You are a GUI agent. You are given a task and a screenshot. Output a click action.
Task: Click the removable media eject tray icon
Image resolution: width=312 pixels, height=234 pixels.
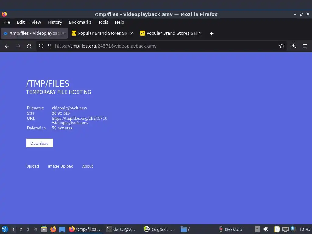coord(257,229)
